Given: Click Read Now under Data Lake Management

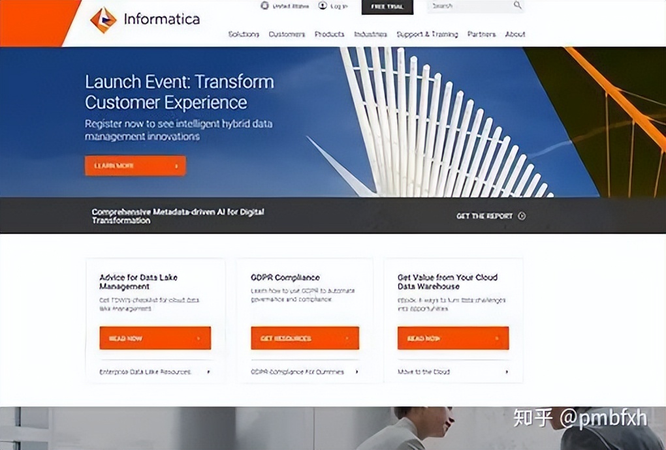Looking at the screenshot, I should [x=155, y=338].
